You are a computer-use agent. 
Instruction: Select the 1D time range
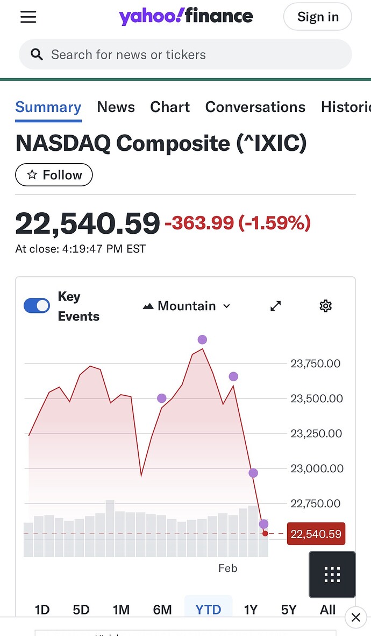tap(42, 610)
